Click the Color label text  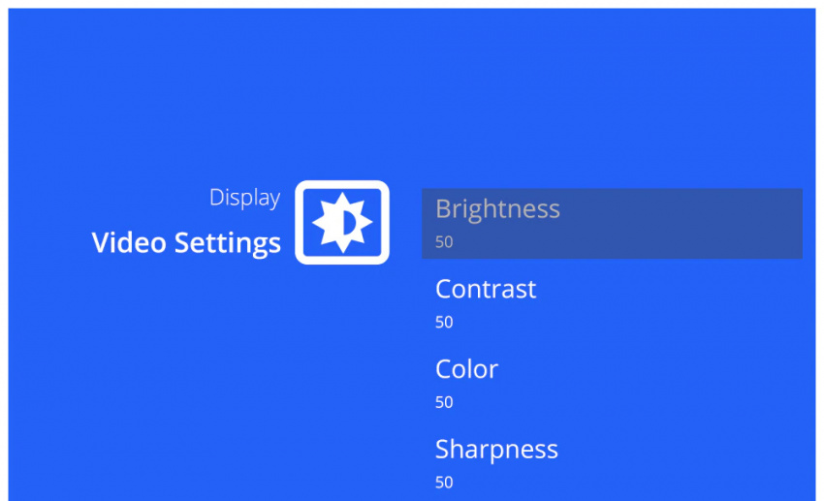coord(466,369)
